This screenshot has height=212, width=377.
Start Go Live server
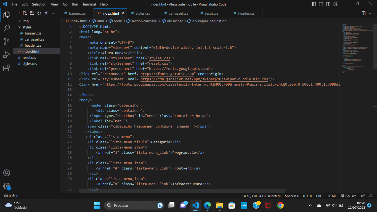click(x=349, y=196)
